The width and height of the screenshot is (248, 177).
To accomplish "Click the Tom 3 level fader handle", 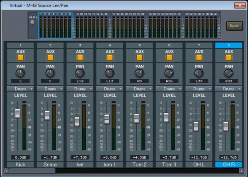I will point(166,118).
